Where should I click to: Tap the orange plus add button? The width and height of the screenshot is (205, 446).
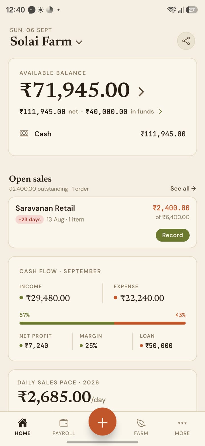[x=102, y=422]
